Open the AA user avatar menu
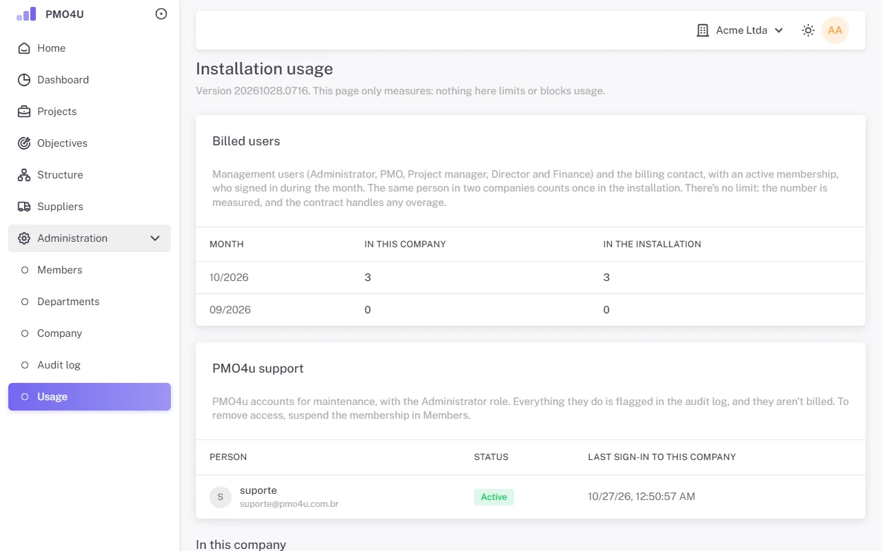The image size is (882, 551). (835, 30)
